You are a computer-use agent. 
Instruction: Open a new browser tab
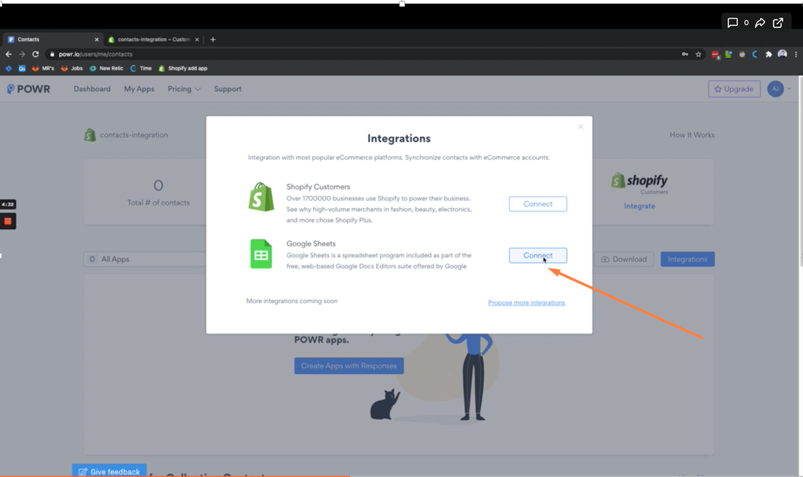(x=212, y=40)
